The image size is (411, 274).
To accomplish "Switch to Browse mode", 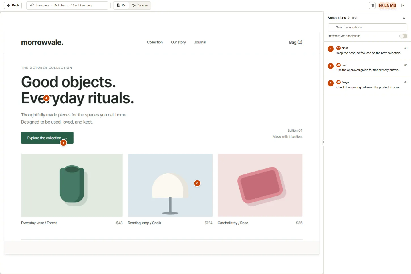I will [x=140, y=5].
